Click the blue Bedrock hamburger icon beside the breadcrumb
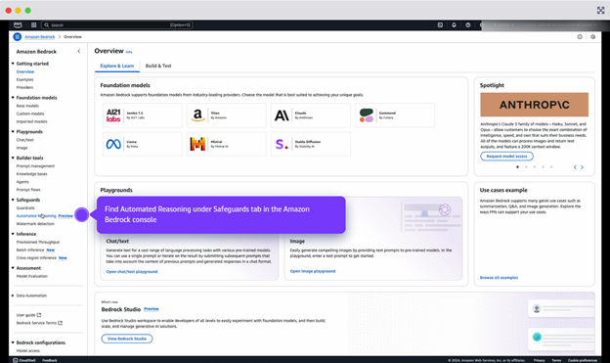Viewport: 610px width, 363px height. coord(18,36)
